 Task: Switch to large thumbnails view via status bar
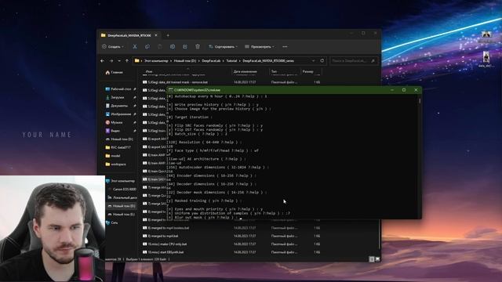377,259
